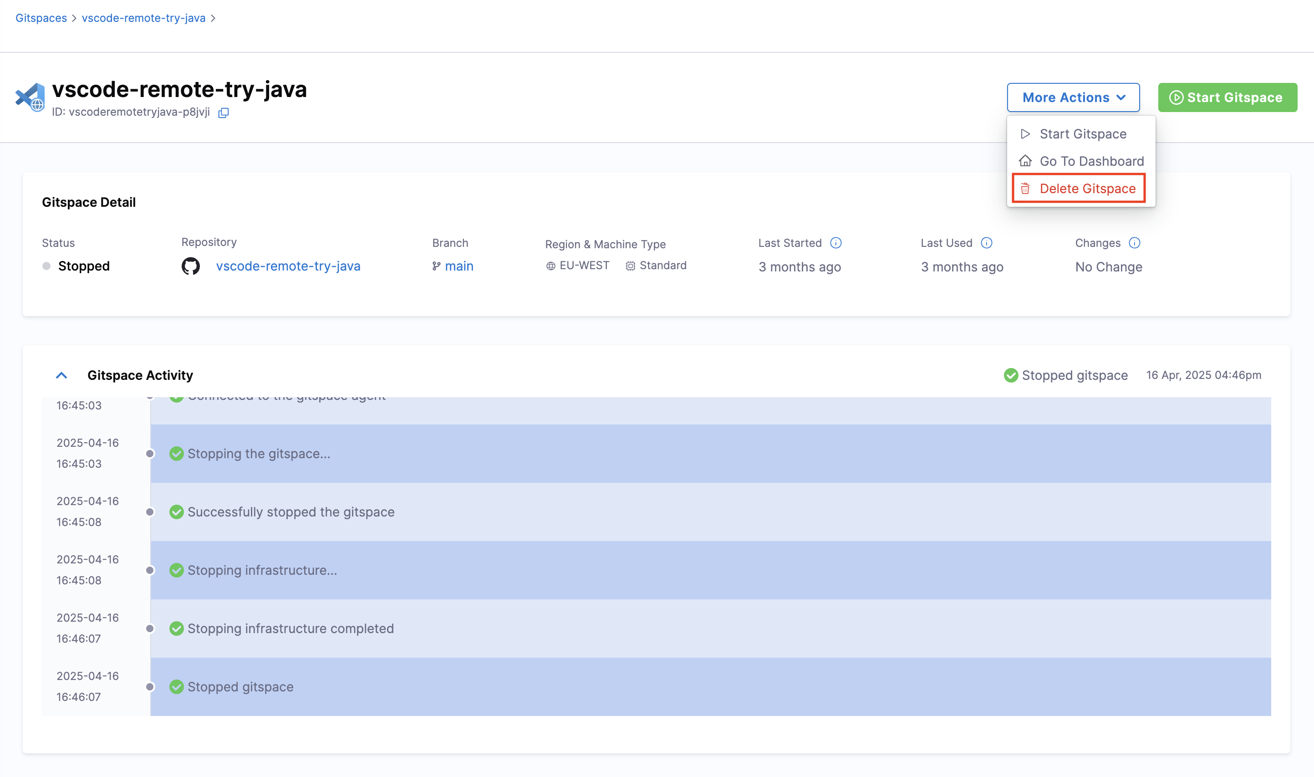Click the Last Started info icon
The height and width of the screenshot is (777, 1314).
[x=836, y=243]
